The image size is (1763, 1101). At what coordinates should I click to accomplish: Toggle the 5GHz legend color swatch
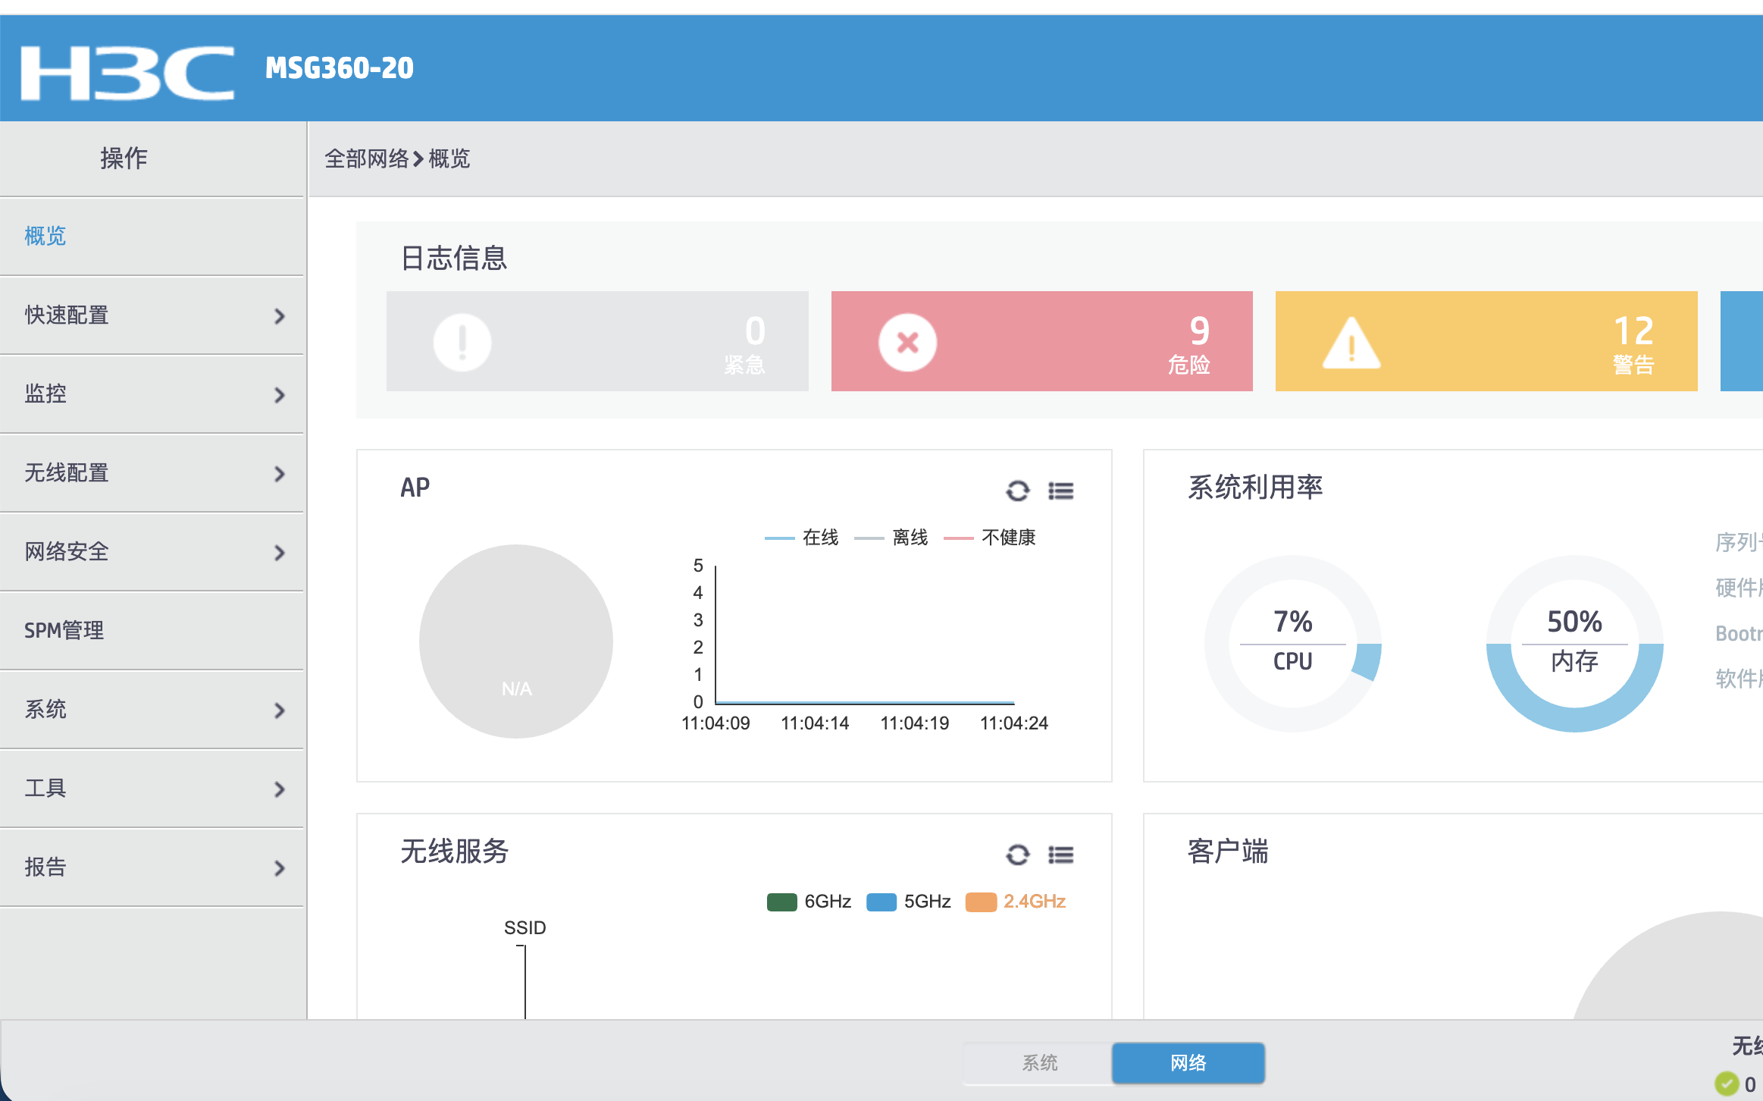881,902
